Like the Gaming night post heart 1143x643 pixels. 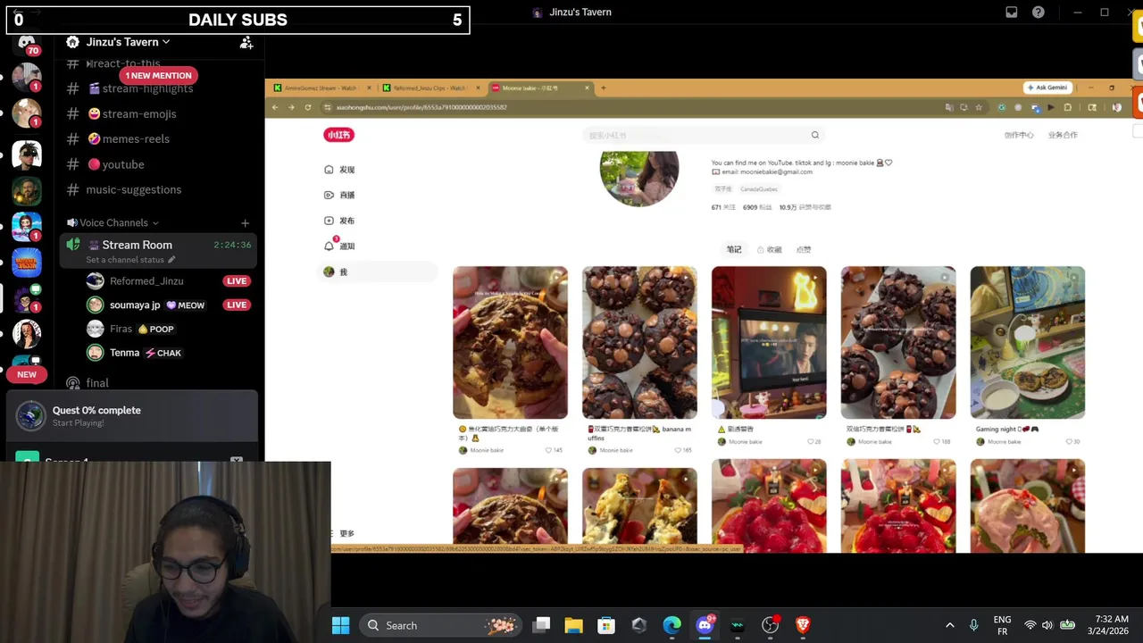pyautogui.click(x=1069, y=442)
